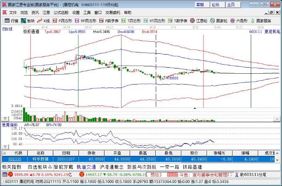282x186 pixels.
Task: Select the 铁路基建 sector tab
Action: [x=193, y=167]
